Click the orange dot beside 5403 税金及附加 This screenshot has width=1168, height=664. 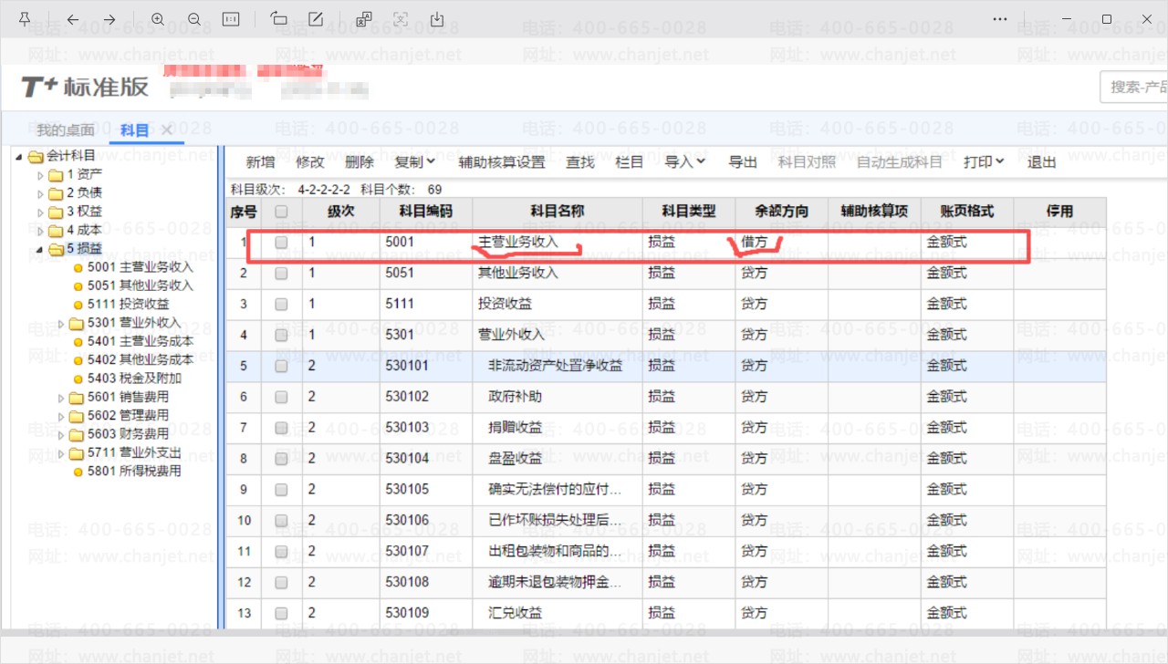(x=78, y=379)
